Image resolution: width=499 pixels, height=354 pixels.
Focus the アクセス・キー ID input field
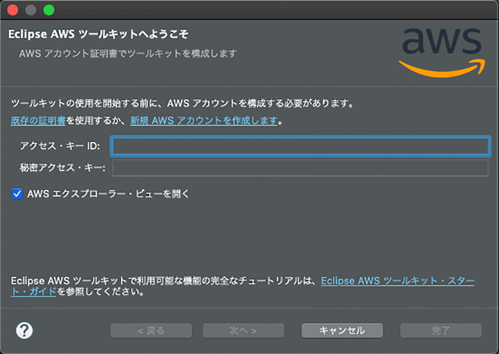299,146
